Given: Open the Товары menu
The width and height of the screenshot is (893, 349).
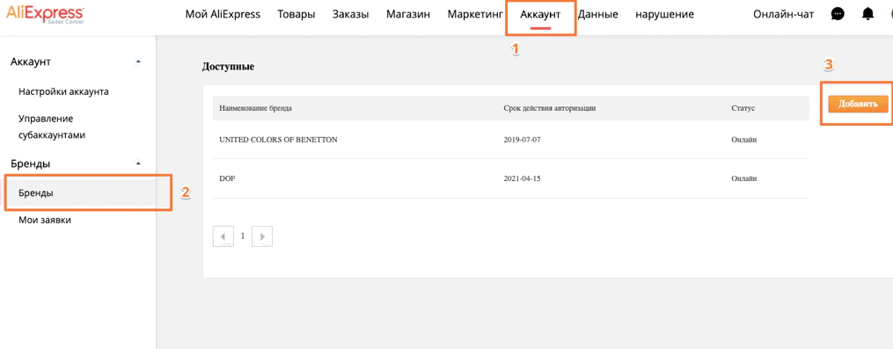Looking at the screenshot, I should point(296,15).
